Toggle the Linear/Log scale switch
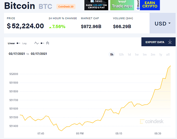 tap(18, 43)
